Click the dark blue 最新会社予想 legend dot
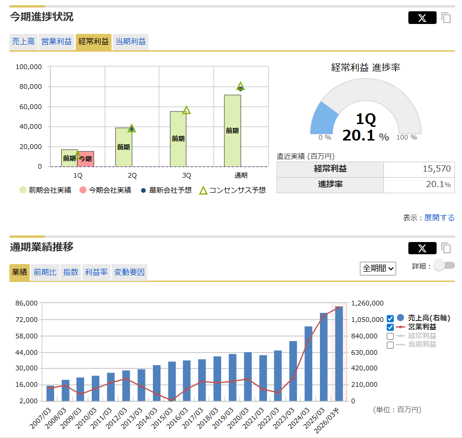 pos(143,190)
